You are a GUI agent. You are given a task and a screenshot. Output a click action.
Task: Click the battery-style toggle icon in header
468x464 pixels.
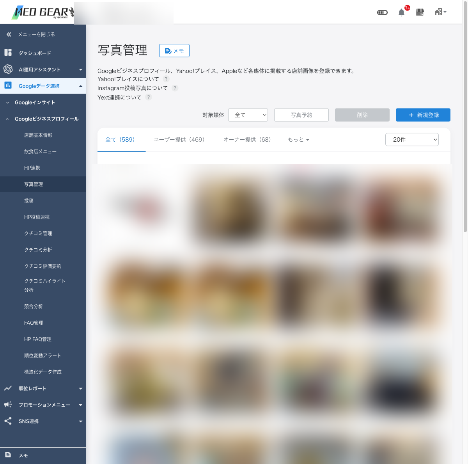click(x=382, y=12)
